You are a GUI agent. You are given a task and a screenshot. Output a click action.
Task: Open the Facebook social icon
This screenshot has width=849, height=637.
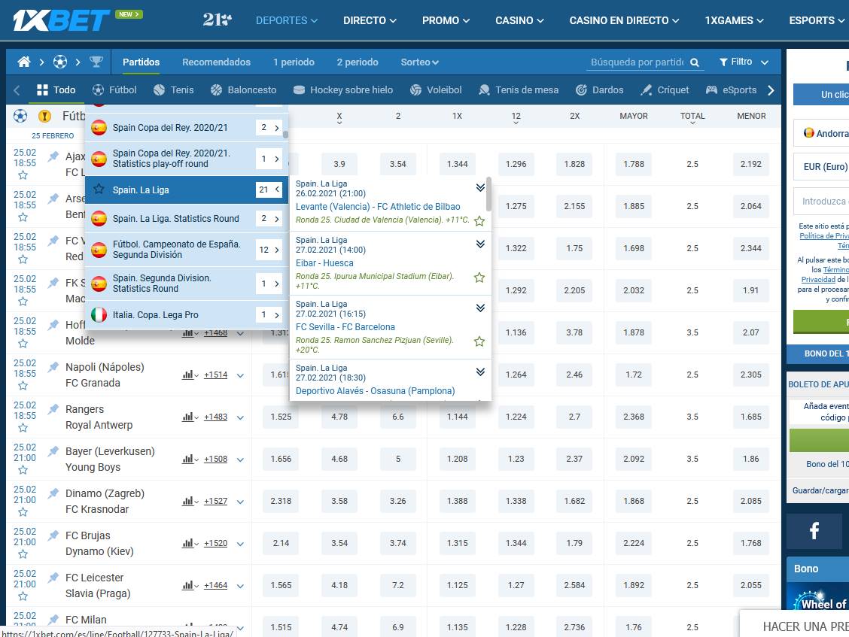point(814,530)
